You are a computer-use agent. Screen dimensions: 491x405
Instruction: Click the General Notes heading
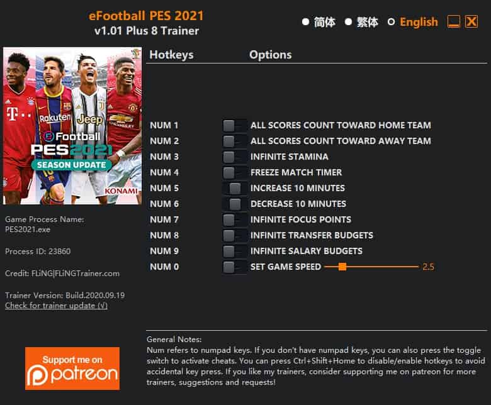click(x=174, y=340)
